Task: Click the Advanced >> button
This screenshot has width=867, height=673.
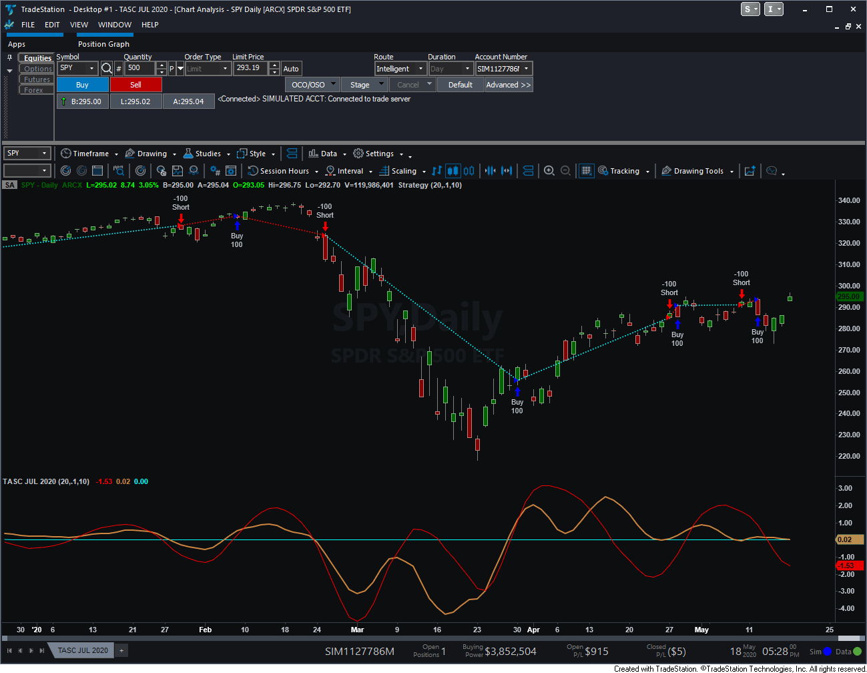Action: pyautogui.click(x=509, y=85)
